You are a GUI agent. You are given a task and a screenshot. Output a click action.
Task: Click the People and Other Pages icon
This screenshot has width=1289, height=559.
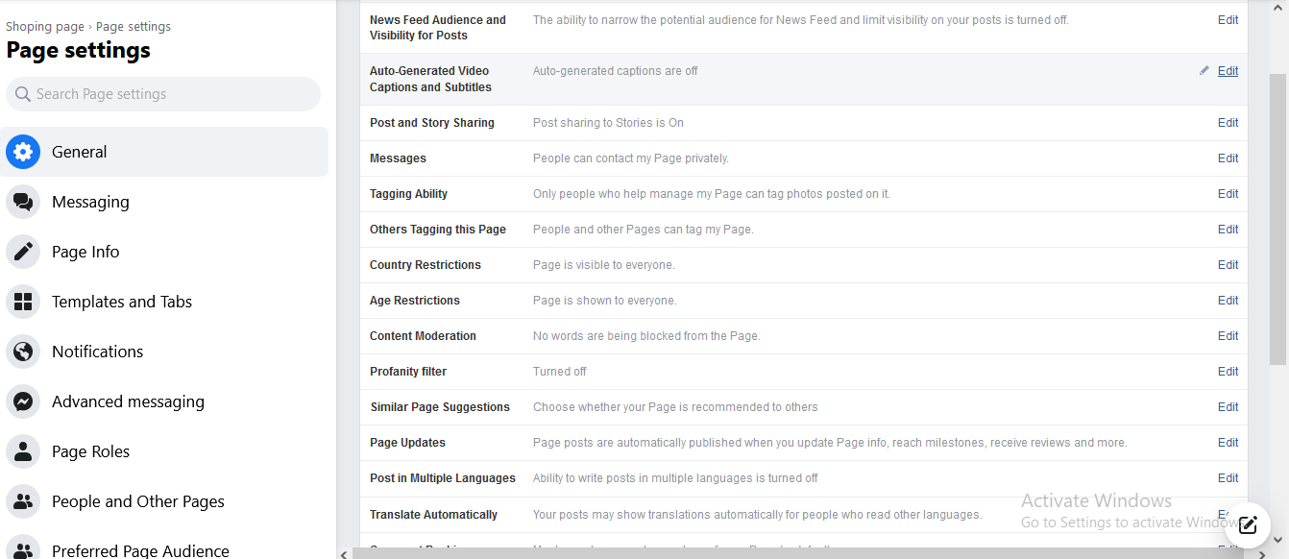click(22, 500)
